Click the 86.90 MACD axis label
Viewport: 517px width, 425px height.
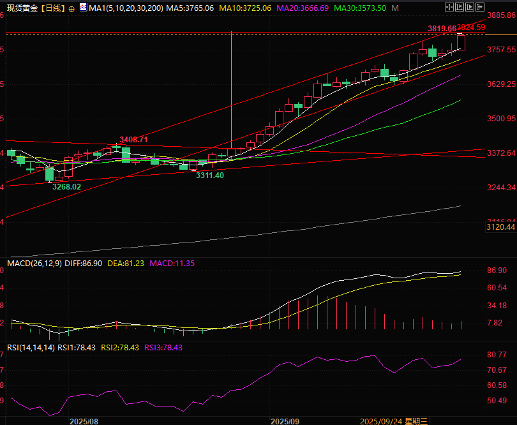(497, 271)
